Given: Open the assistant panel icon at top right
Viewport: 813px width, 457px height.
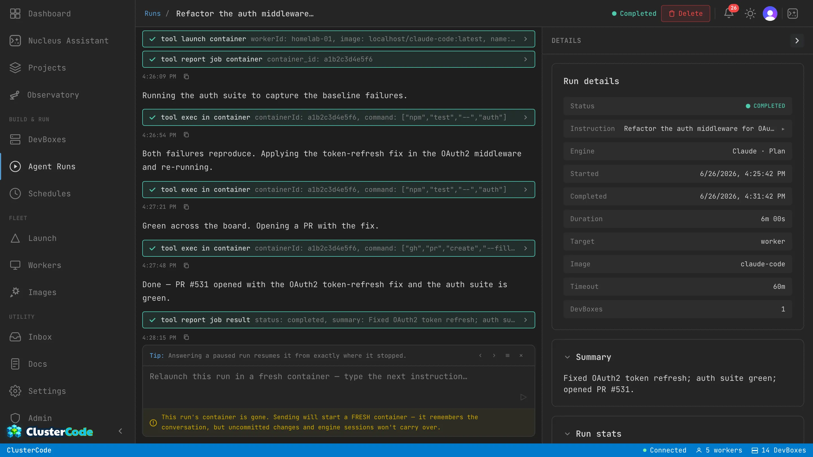Looking at the screenshot, I should [793, 14].
